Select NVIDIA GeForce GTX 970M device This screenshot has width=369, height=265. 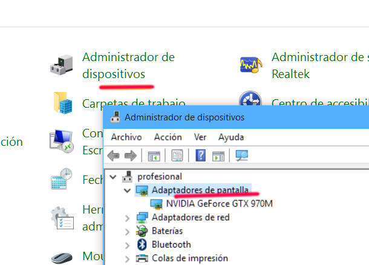coord(220,203)
